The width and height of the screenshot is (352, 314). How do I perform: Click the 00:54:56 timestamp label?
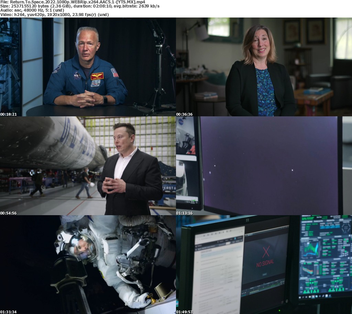pyautogui.click(x=8, y=213)
